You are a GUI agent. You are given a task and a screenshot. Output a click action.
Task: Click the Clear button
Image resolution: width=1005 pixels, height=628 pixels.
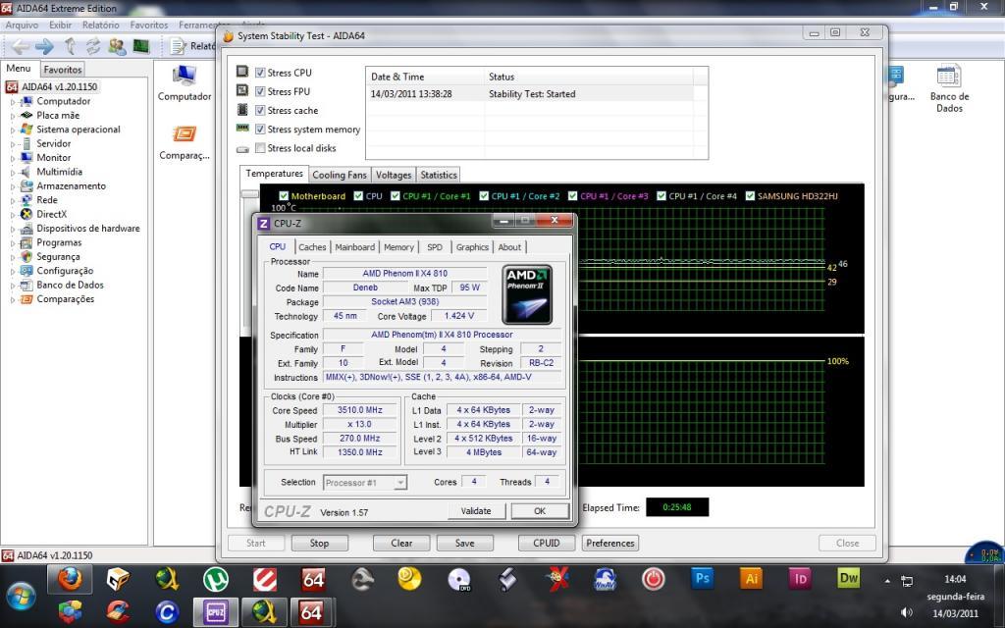click(x=401, y=543)
